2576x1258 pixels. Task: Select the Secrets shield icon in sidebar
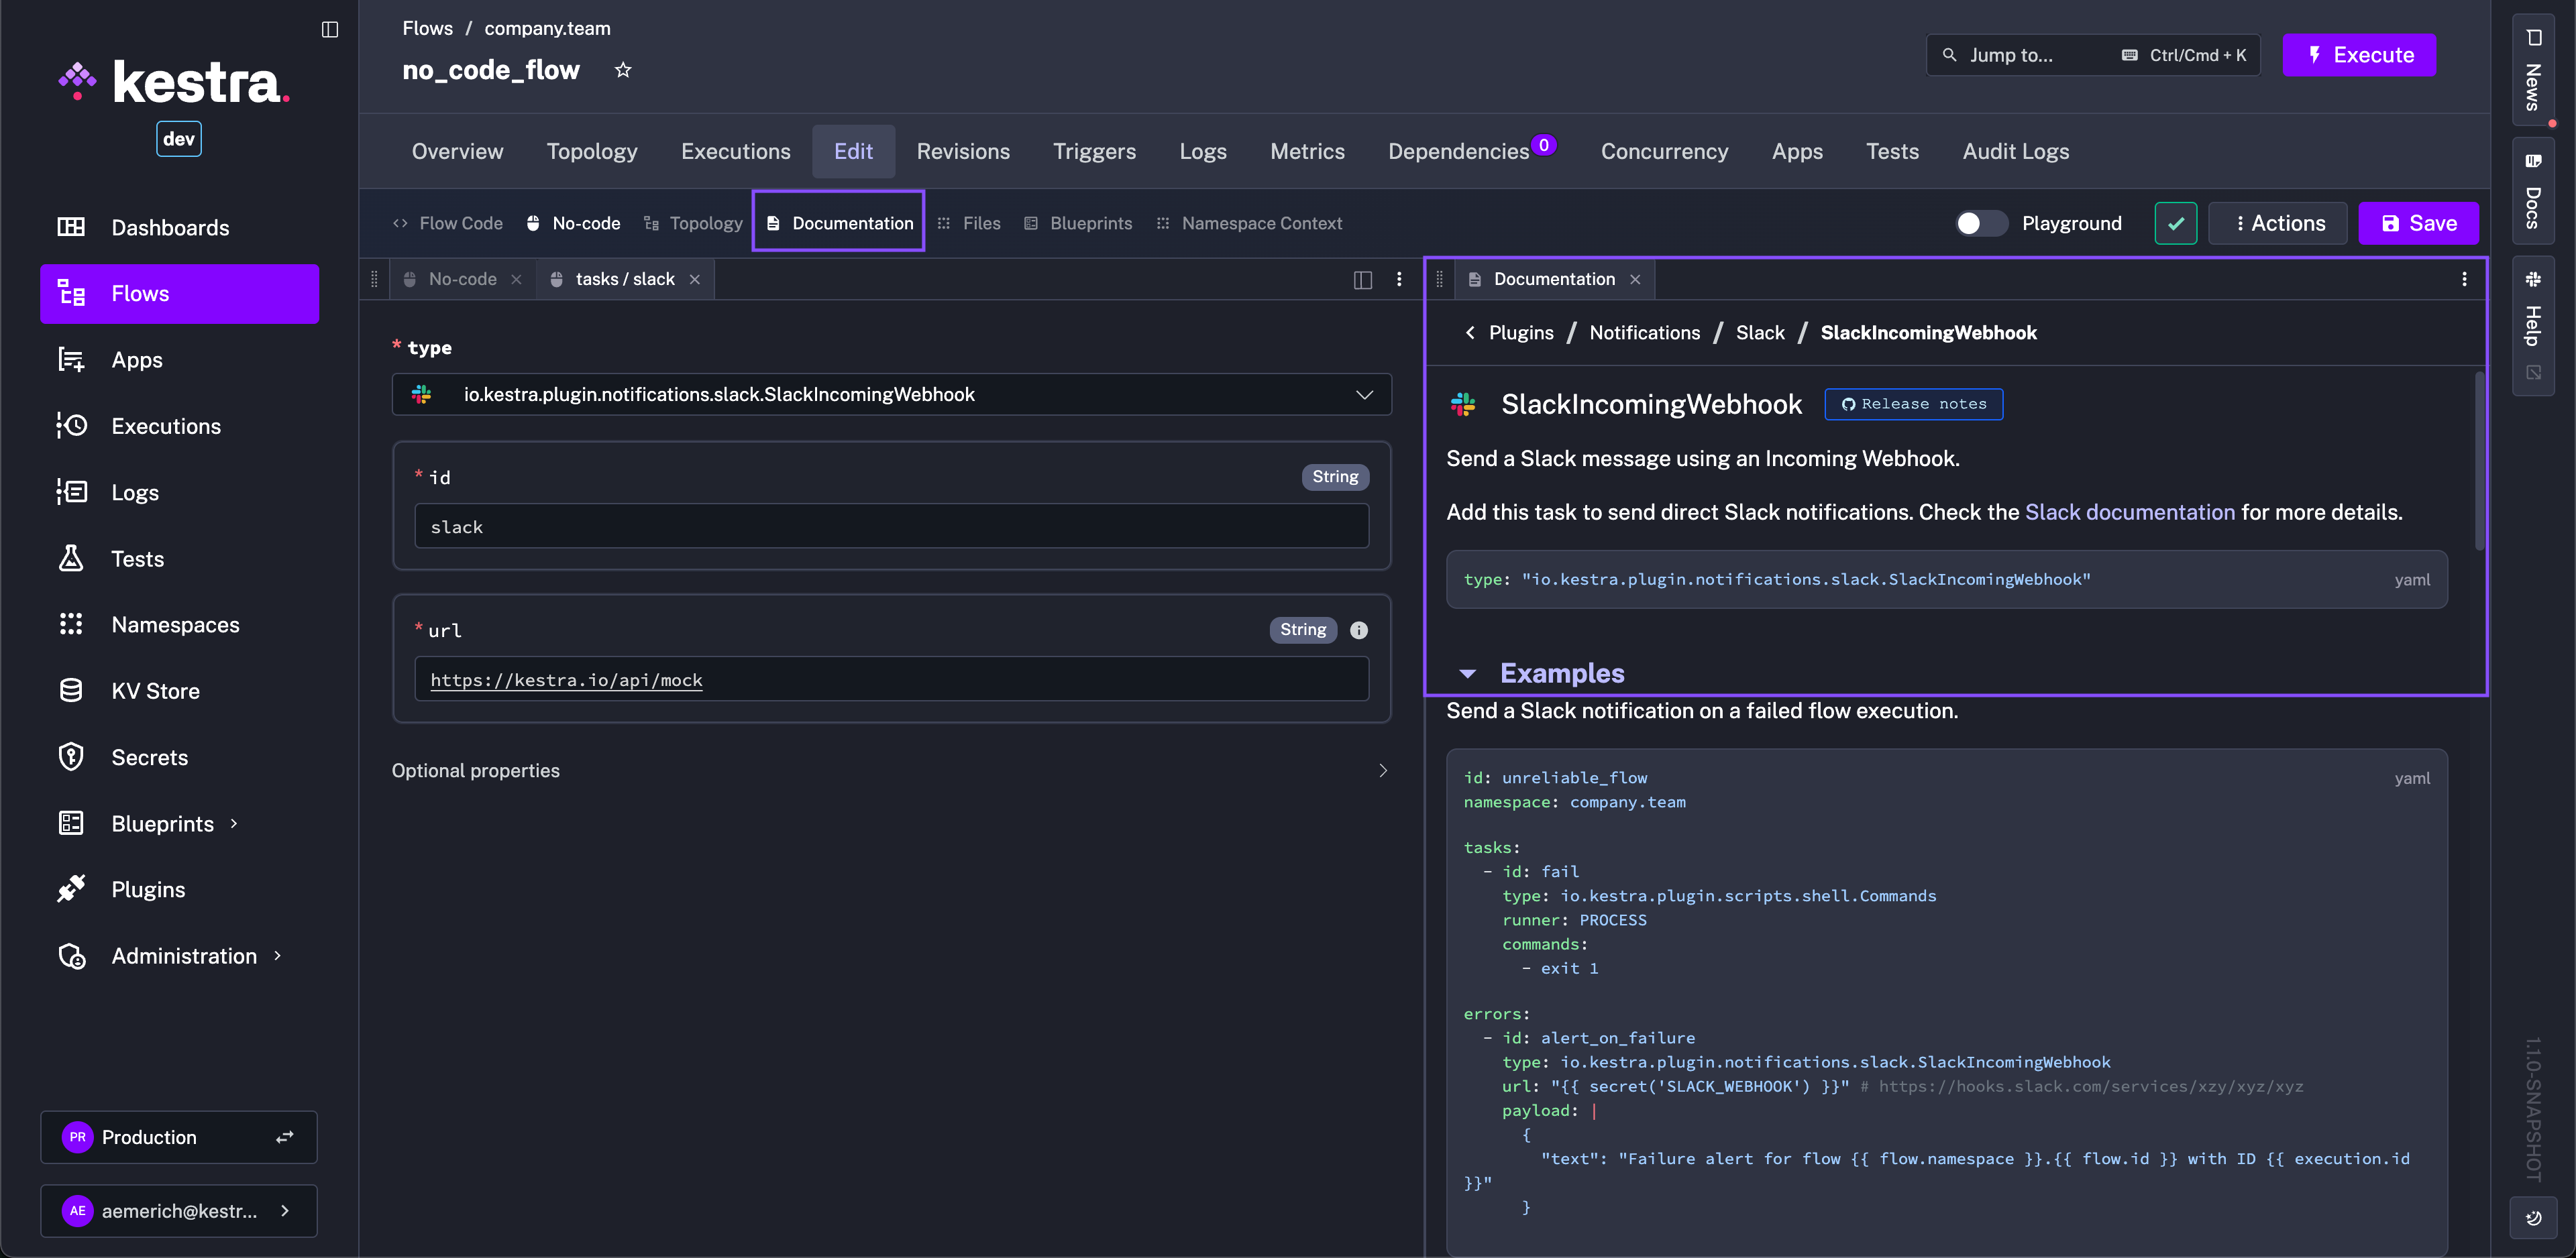click(72, 757)
